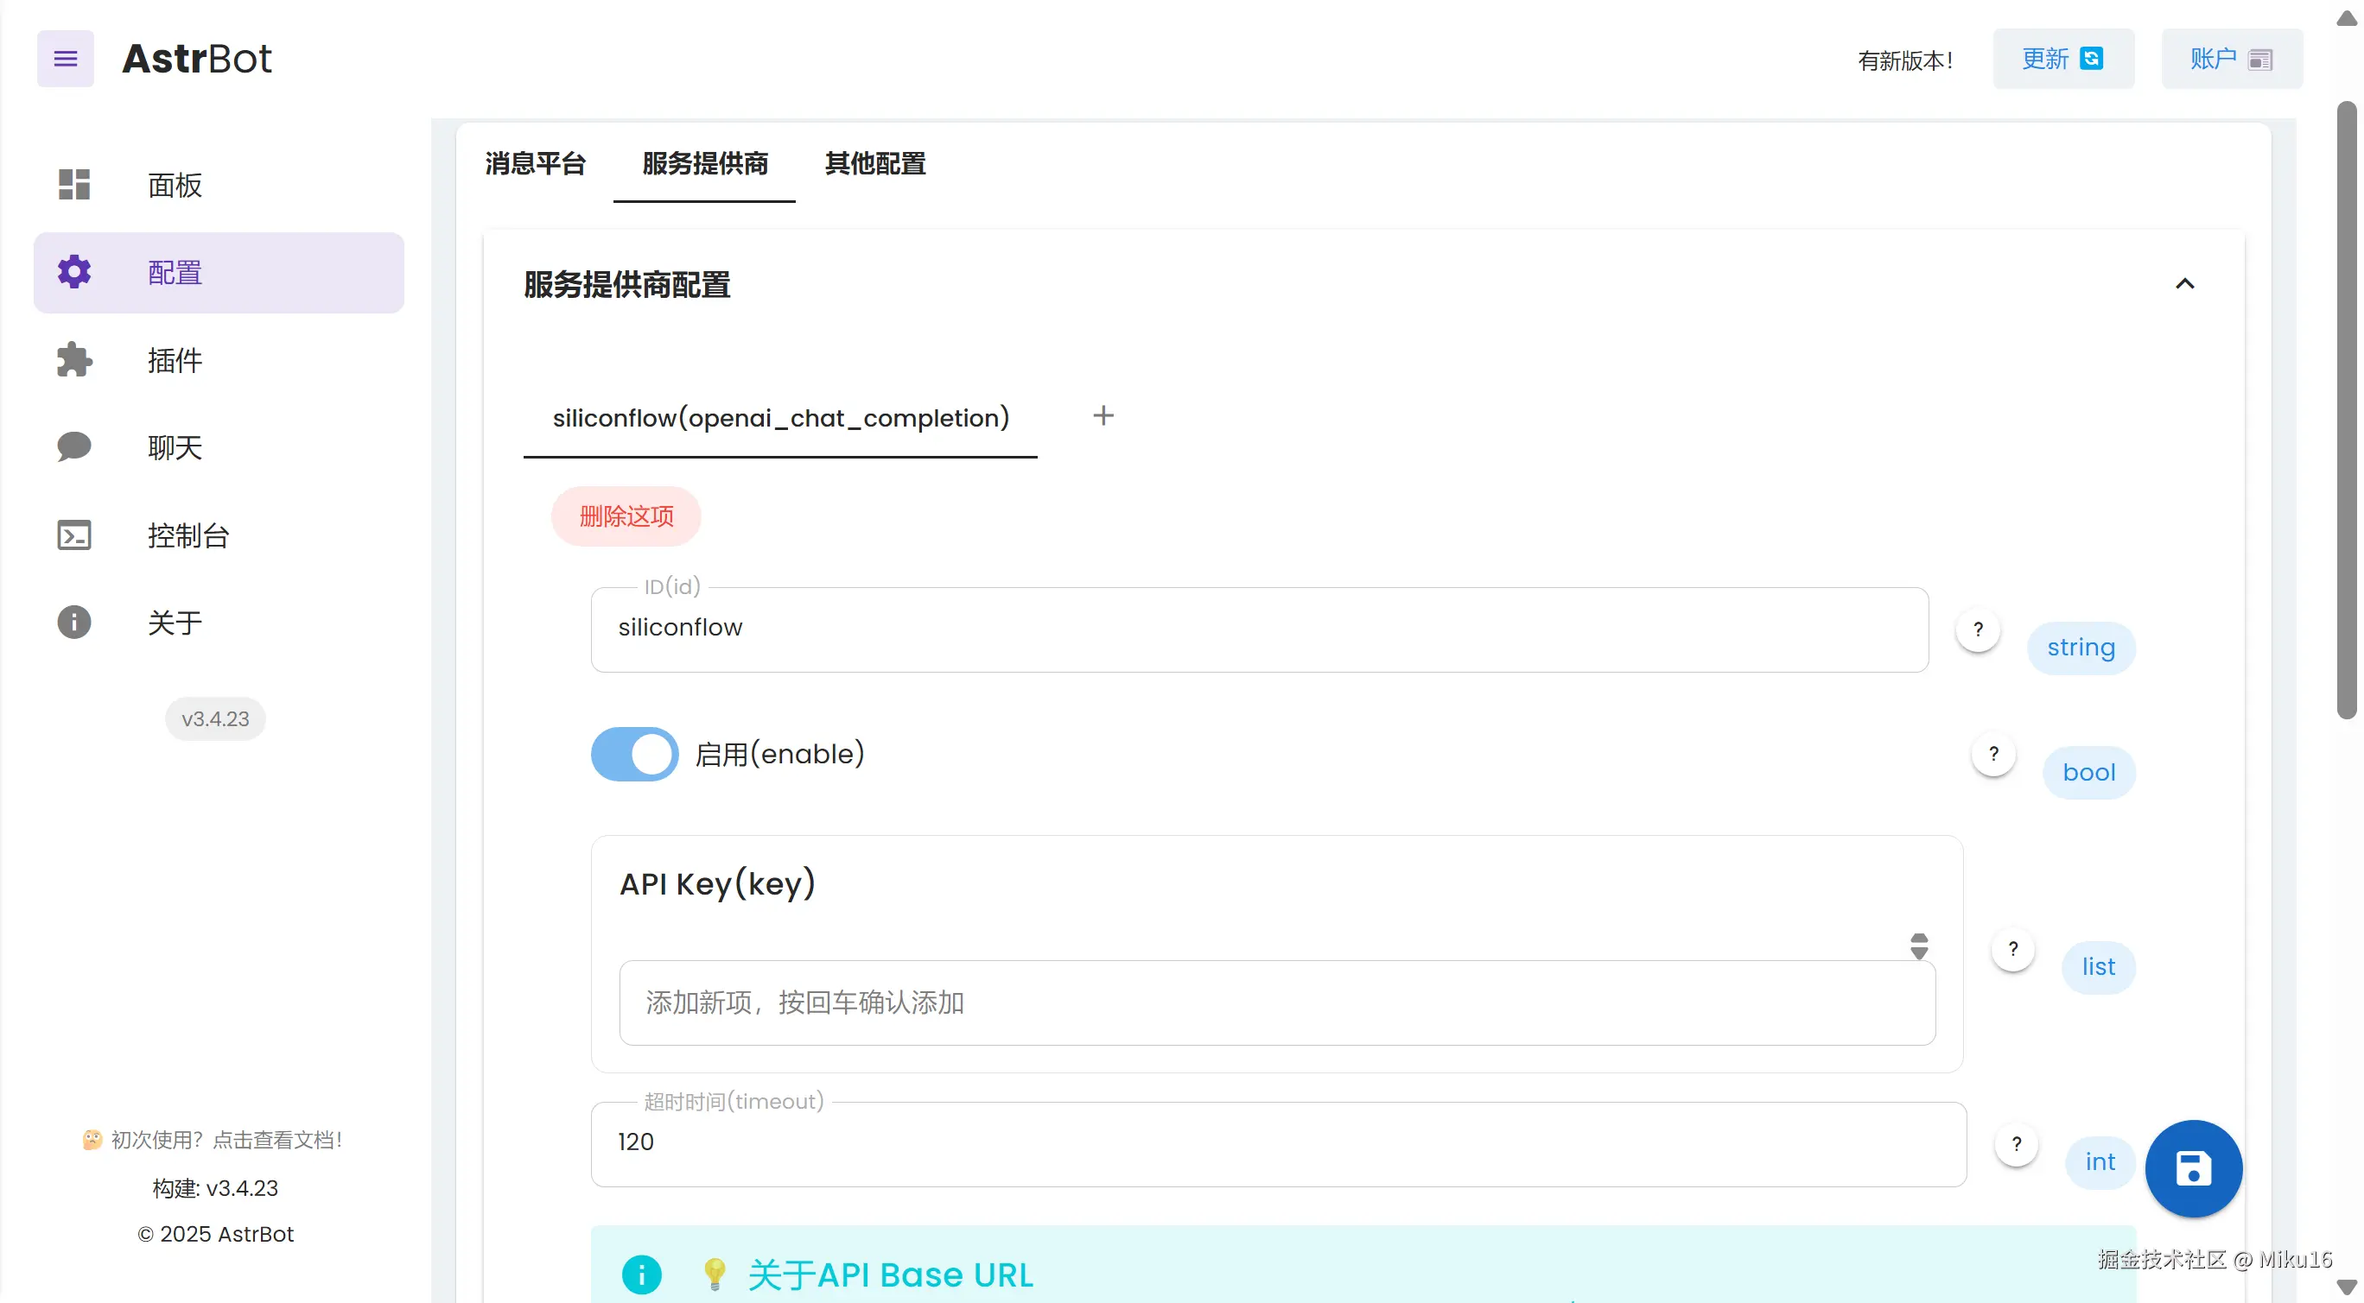Toggle the hamburger sidebar menu
Screen dimensions: 2364x1303
click(x=65, y=59)
